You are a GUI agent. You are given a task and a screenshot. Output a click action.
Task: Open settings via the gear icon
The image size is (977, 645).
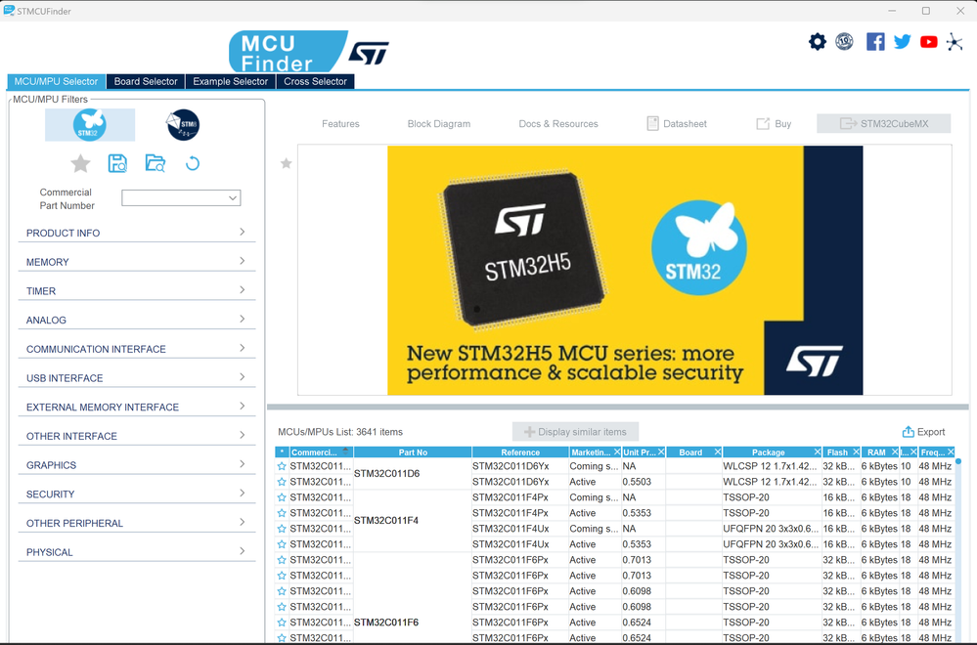pos(817,42)
